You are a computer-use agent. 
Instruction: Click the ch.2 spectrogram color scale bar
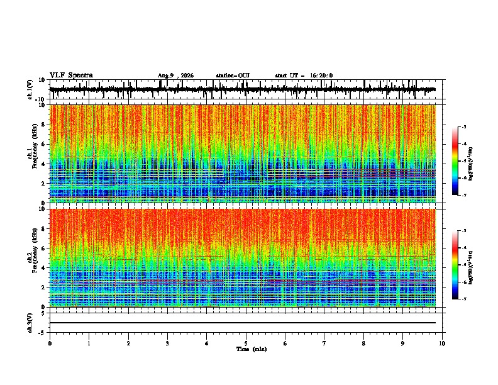[x=455, y=265]
